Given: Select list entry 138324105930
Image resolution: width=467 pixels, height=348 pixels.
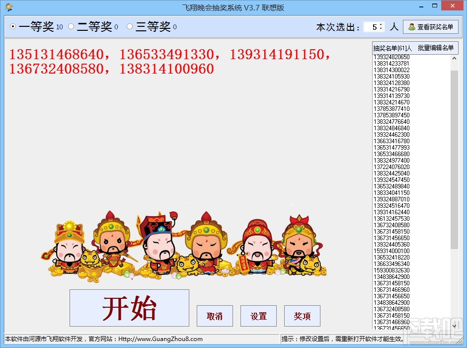Looking at the screenshot, I should pyautogui.click(x=391, y=77).
